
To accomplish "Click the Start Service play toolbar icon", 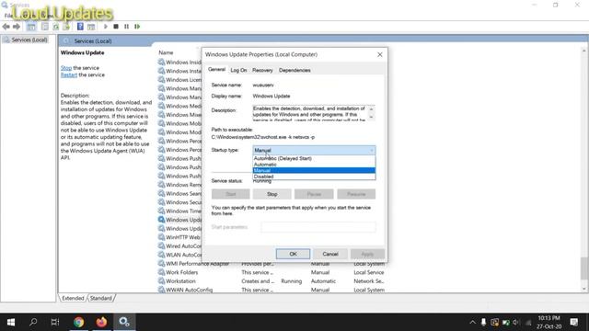I will pos(106,27).
